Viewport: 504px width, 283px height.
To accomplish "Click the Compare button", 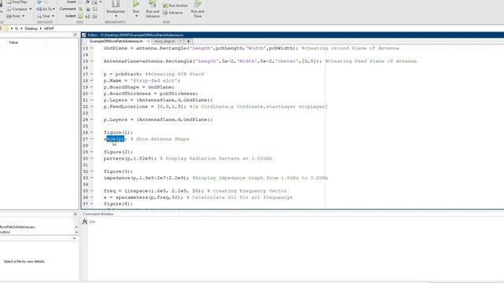I will [x=17, y=9].
